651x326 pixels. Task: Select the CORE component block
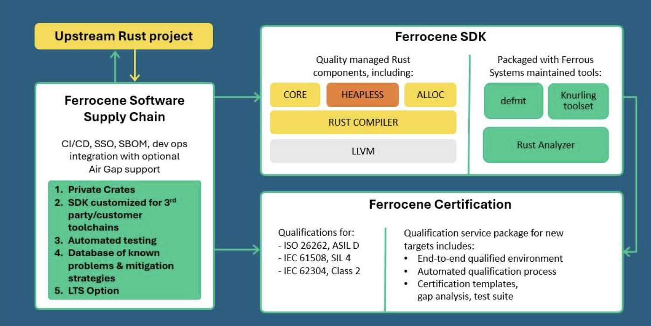(x=295, y=95)
